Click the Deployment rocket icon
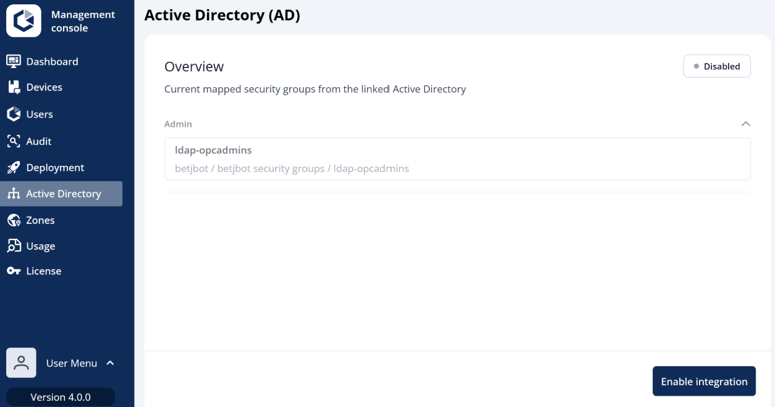This screenshot has height=407, width=775. click(14, 168)
